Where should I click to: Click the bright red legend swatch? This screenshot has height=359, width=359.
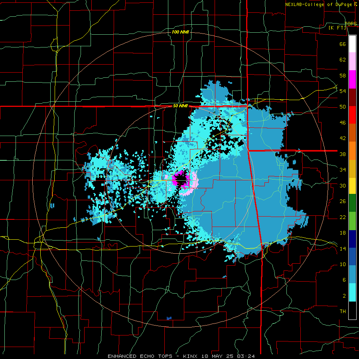352,115
